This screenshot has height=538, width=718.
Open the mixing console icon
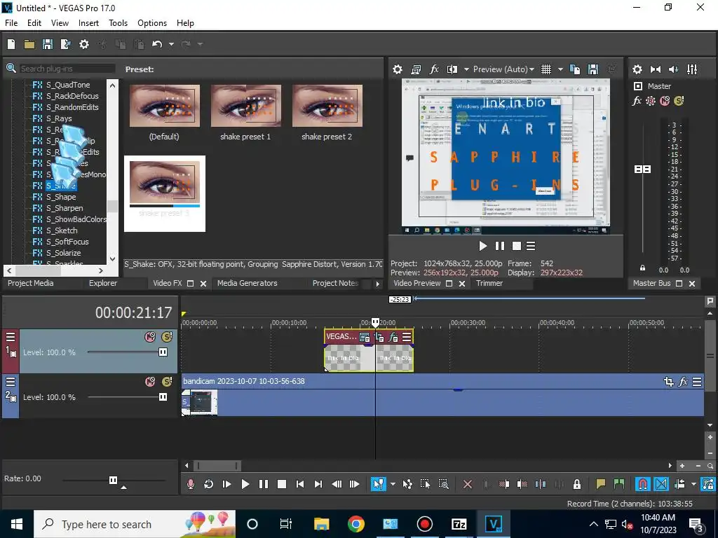pyautogui.click(x=692, y=69)
